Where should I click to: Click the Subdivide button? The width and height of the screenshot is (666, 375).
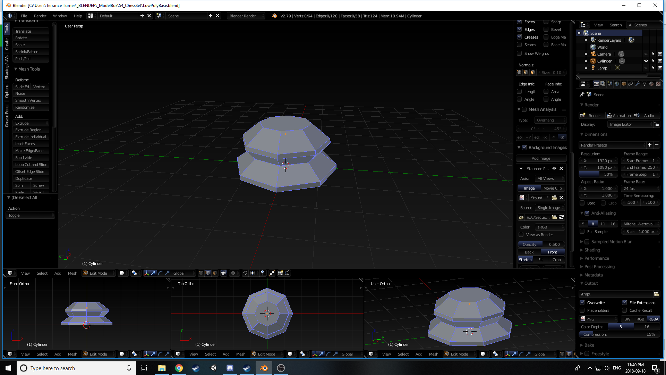click(x=31, y=157)
